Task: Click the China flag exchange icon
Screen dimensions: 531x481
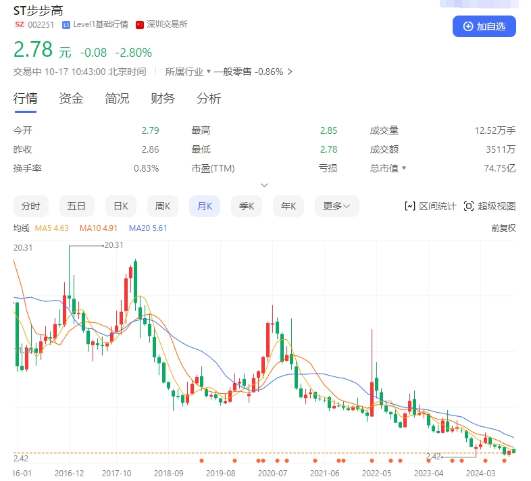Action: 140,25
